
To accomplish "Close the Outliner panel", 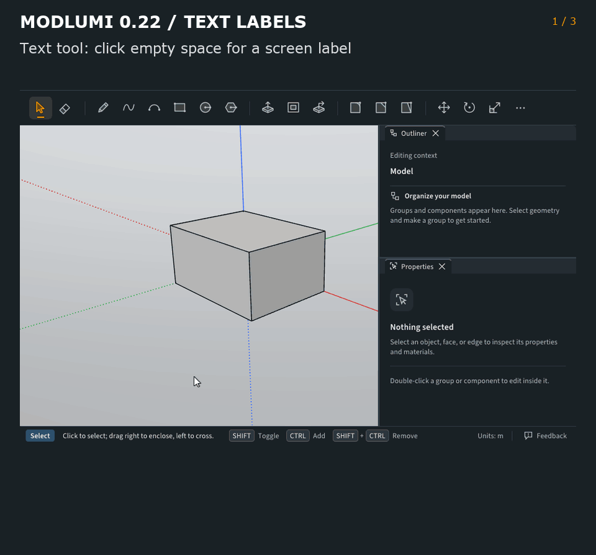I will click(x=436, y=133).
